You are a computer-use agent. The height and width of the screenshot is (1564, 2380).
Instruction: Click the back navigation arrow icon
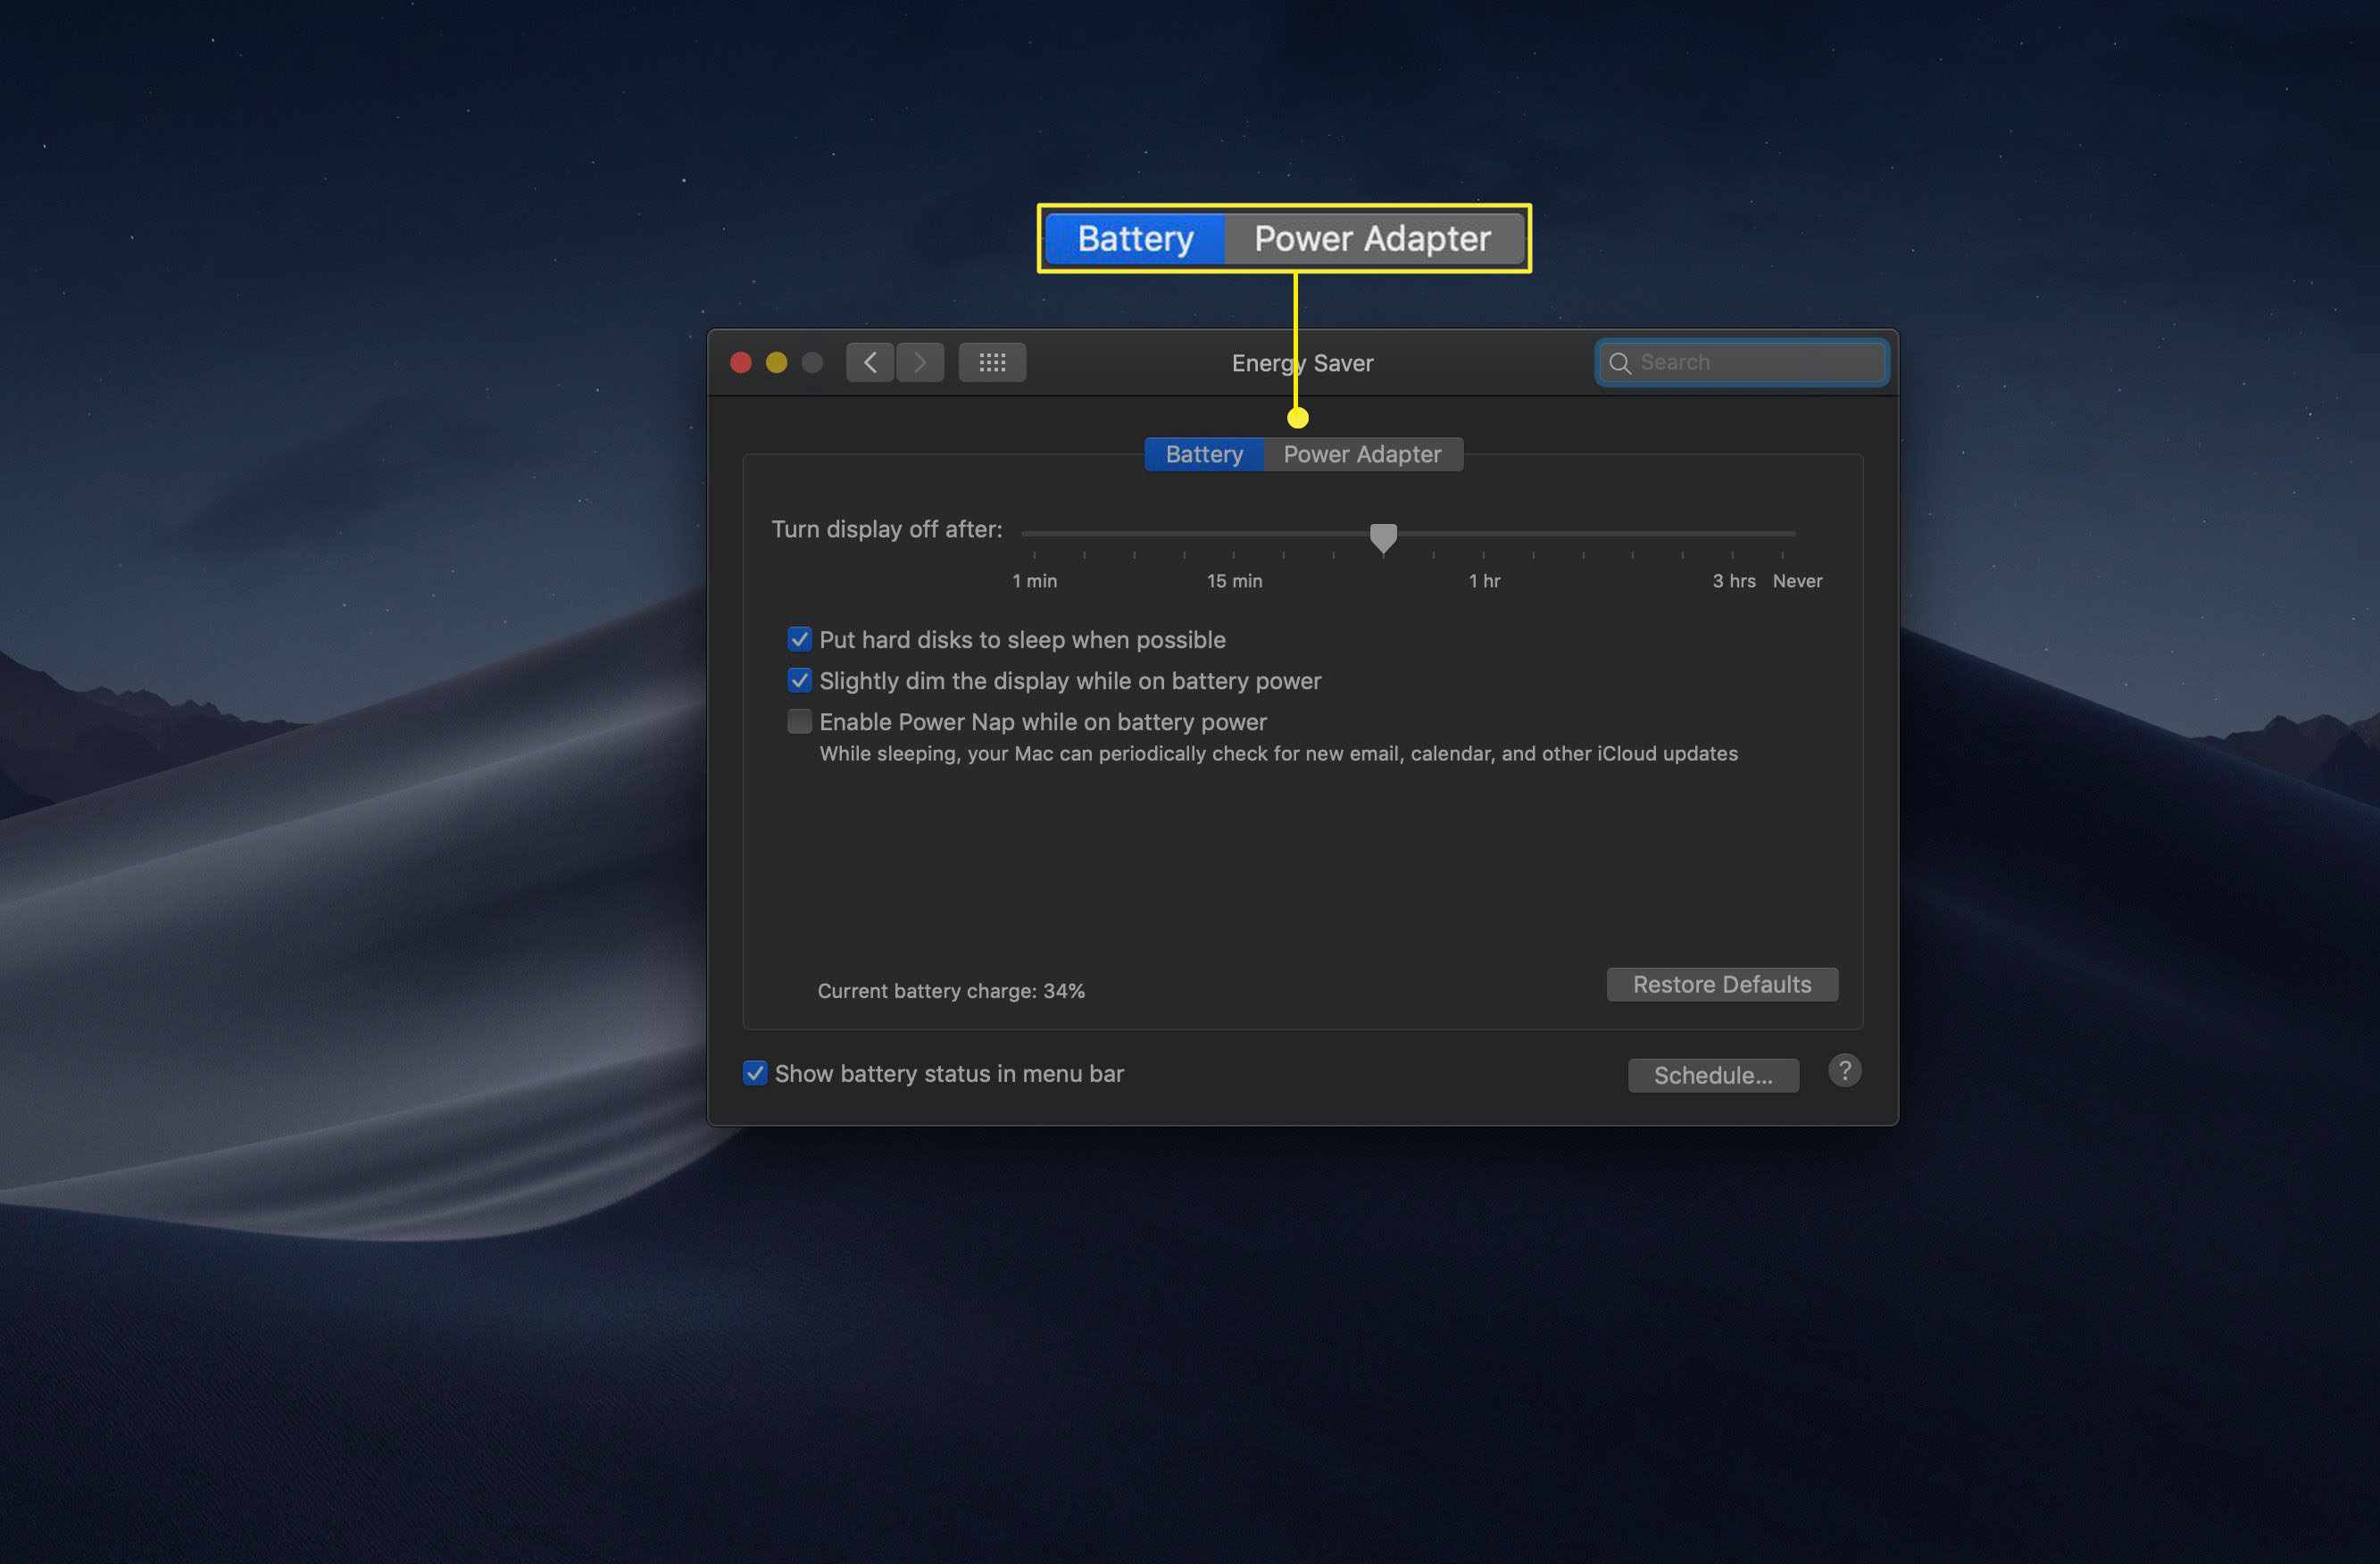click(x=869, y=362)
